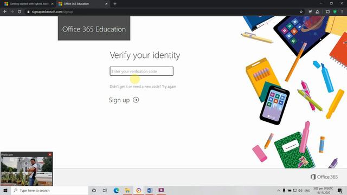Click the microphone icon in system tray
Screen dimensions: 347x195
click(284, 190)
